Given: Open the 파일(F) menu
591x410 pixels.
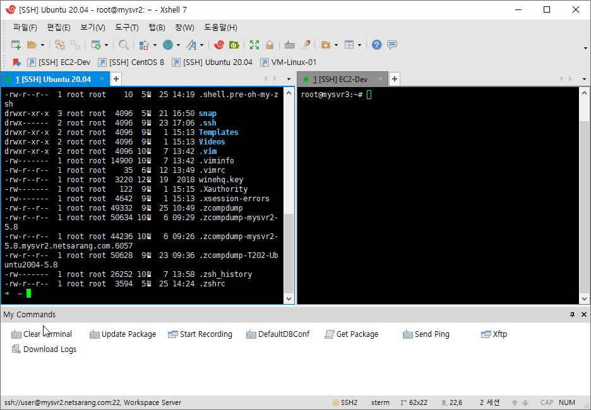Looking at the screenshot, I should pyautogui.click(x=25, y=28).
